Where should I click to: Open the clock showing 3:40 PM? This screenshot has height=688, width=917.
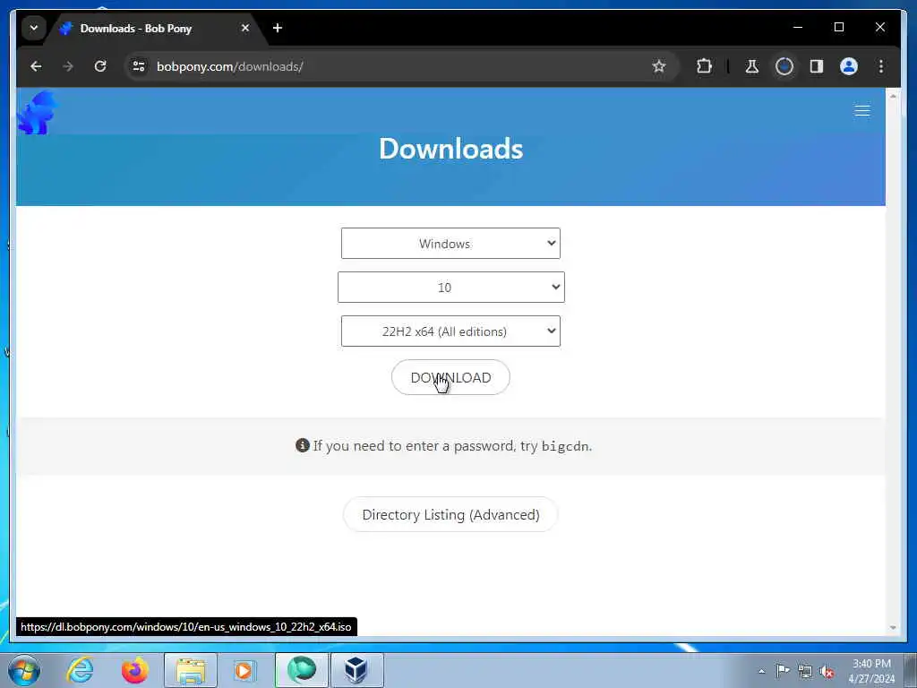point(871,671)
